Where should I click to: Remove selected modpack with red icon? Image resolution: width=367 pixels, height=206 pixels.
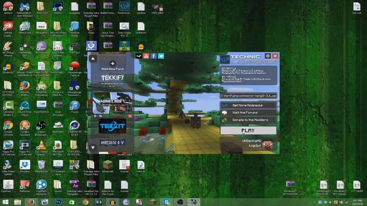130,116
